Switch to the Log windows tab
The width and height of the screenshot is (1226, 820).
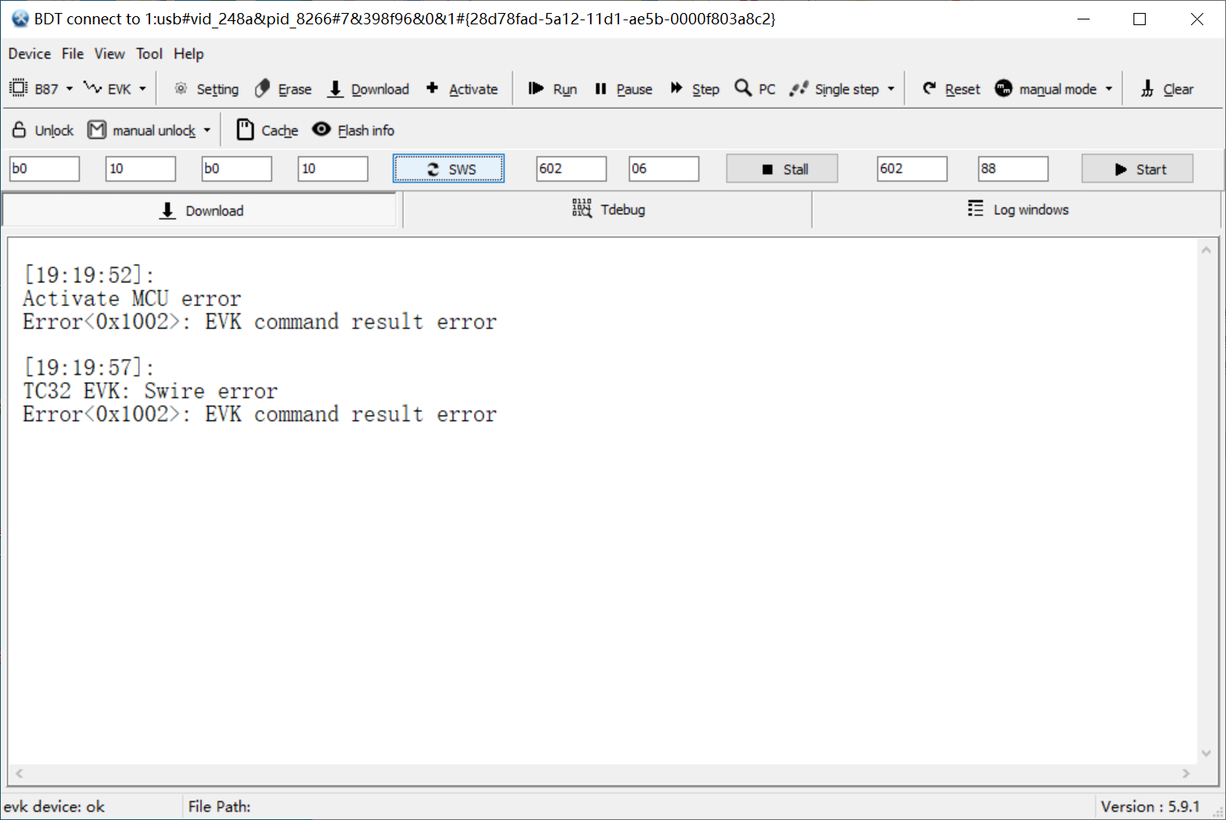click(x=1017, y=209)
